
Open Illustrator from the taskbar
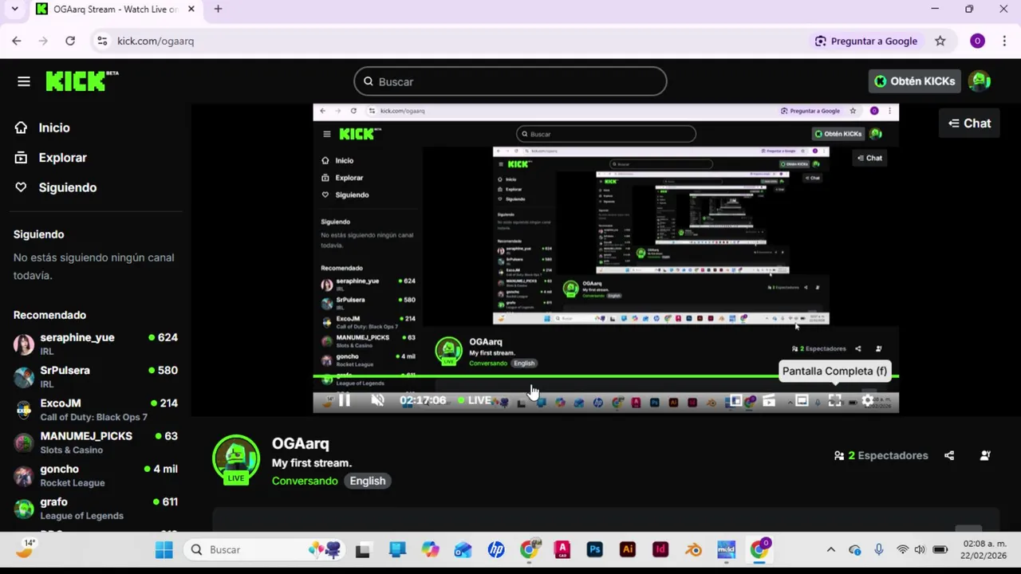628,549
